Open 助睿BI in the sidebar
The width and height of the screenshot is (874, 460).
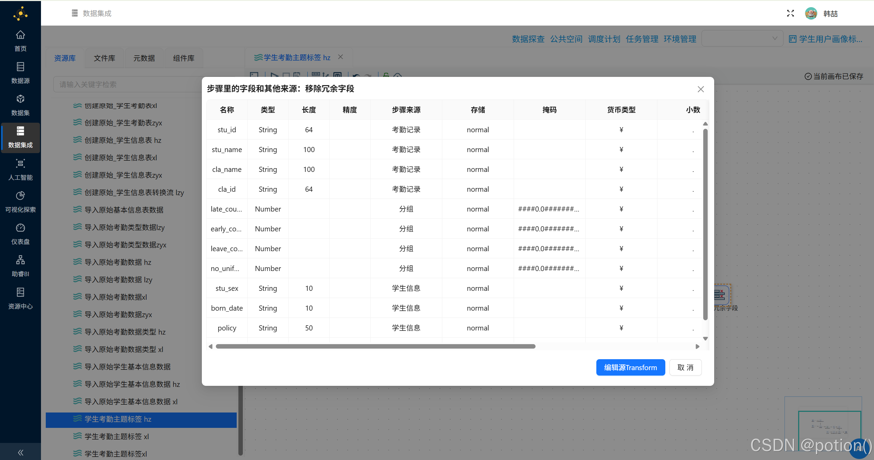click(20, 266)
